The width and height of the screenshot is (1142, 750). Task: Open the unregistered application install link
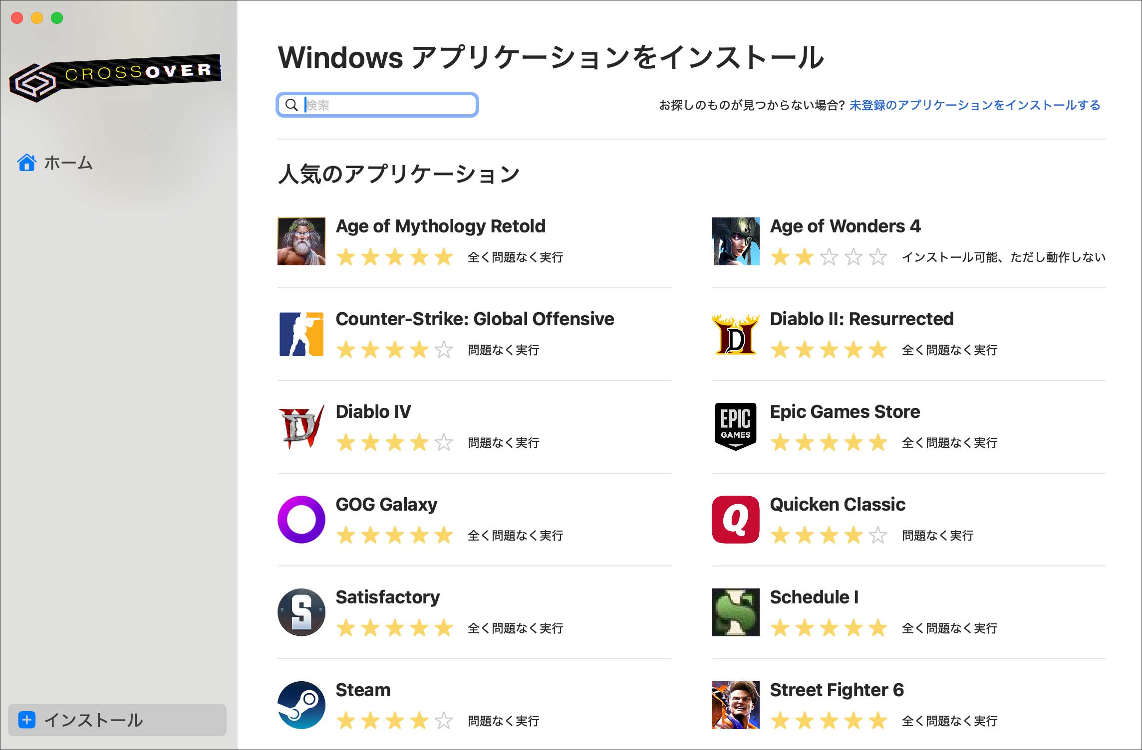(x=974, y=105)
